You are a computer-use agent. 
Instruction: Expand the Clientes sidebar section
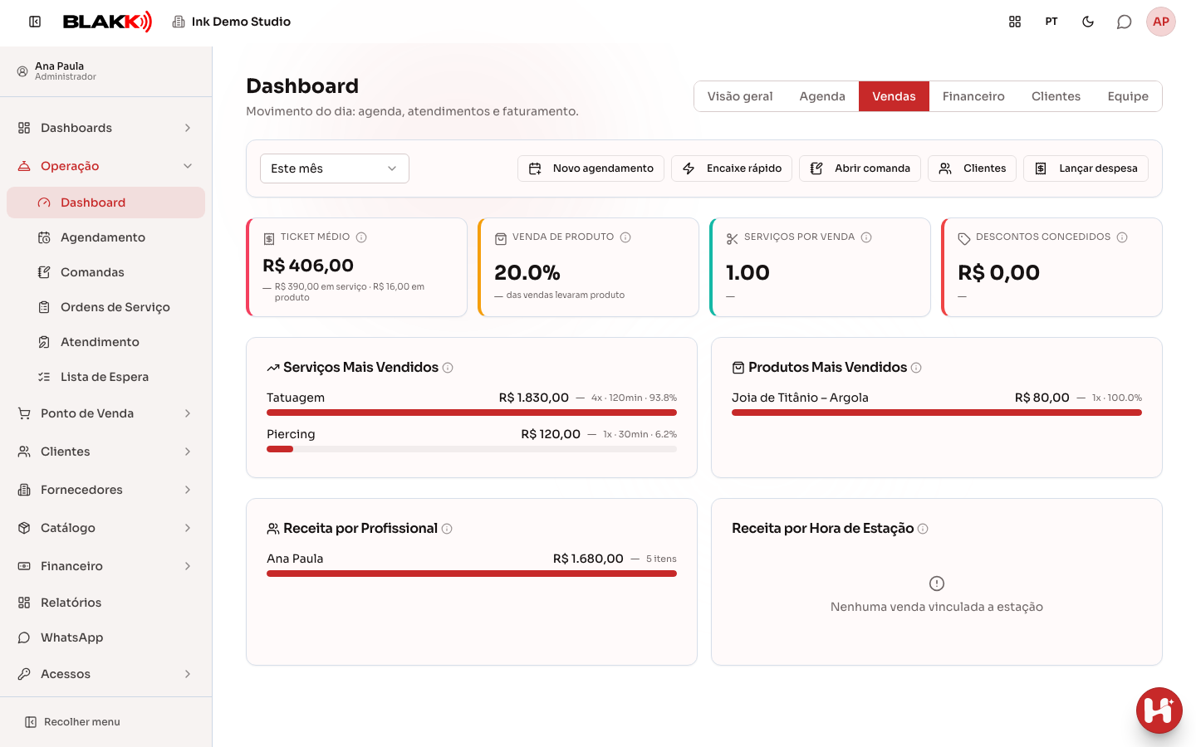pyautogui.click(x=106, y=452)
